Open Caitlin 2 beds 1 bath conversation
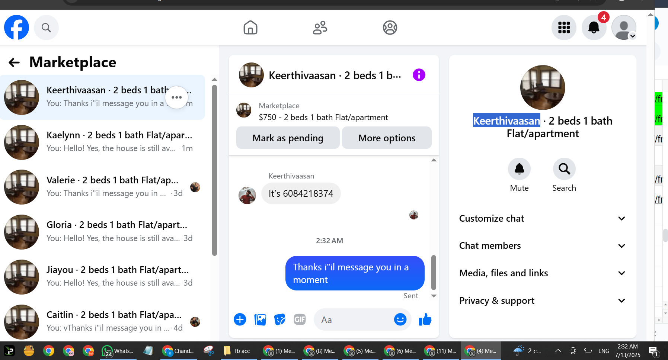Viewport: 668px width, 360px height. [x=103, y=322]
